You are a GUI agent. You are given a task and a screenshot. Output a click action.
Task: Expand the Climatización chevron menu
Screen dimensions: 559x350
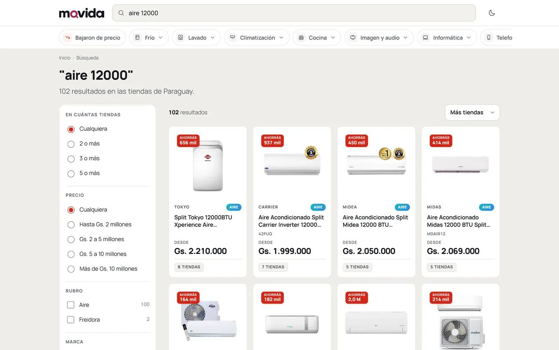pyautogui.click(x=281, y=37)
